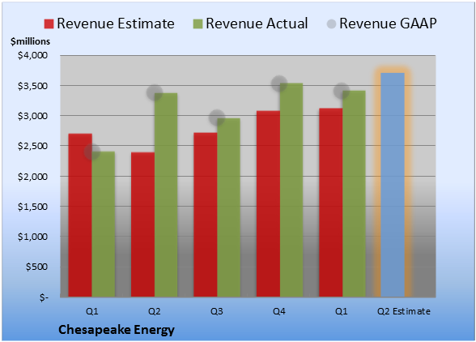Click the '$1,500' axis value
Viewport: 476px width, 342px height.
click(32, 207)
